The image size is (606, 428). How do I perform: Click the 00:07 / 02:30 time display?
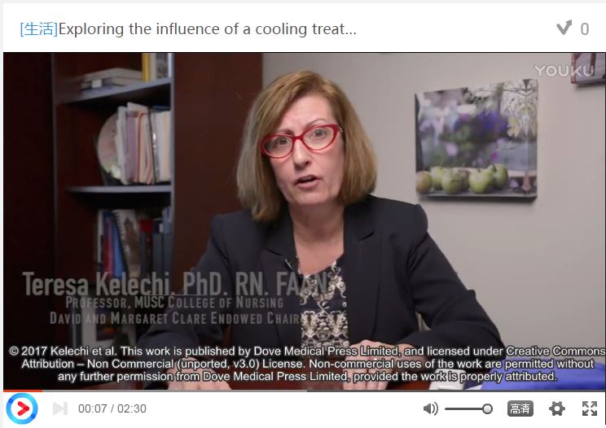[112, 408]
